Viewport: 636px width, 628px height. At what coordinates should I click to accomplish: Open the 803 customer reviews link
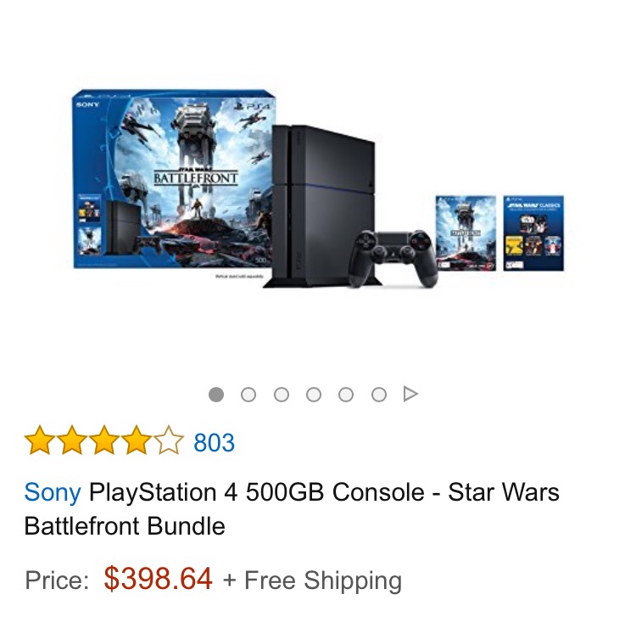(215, 442)
